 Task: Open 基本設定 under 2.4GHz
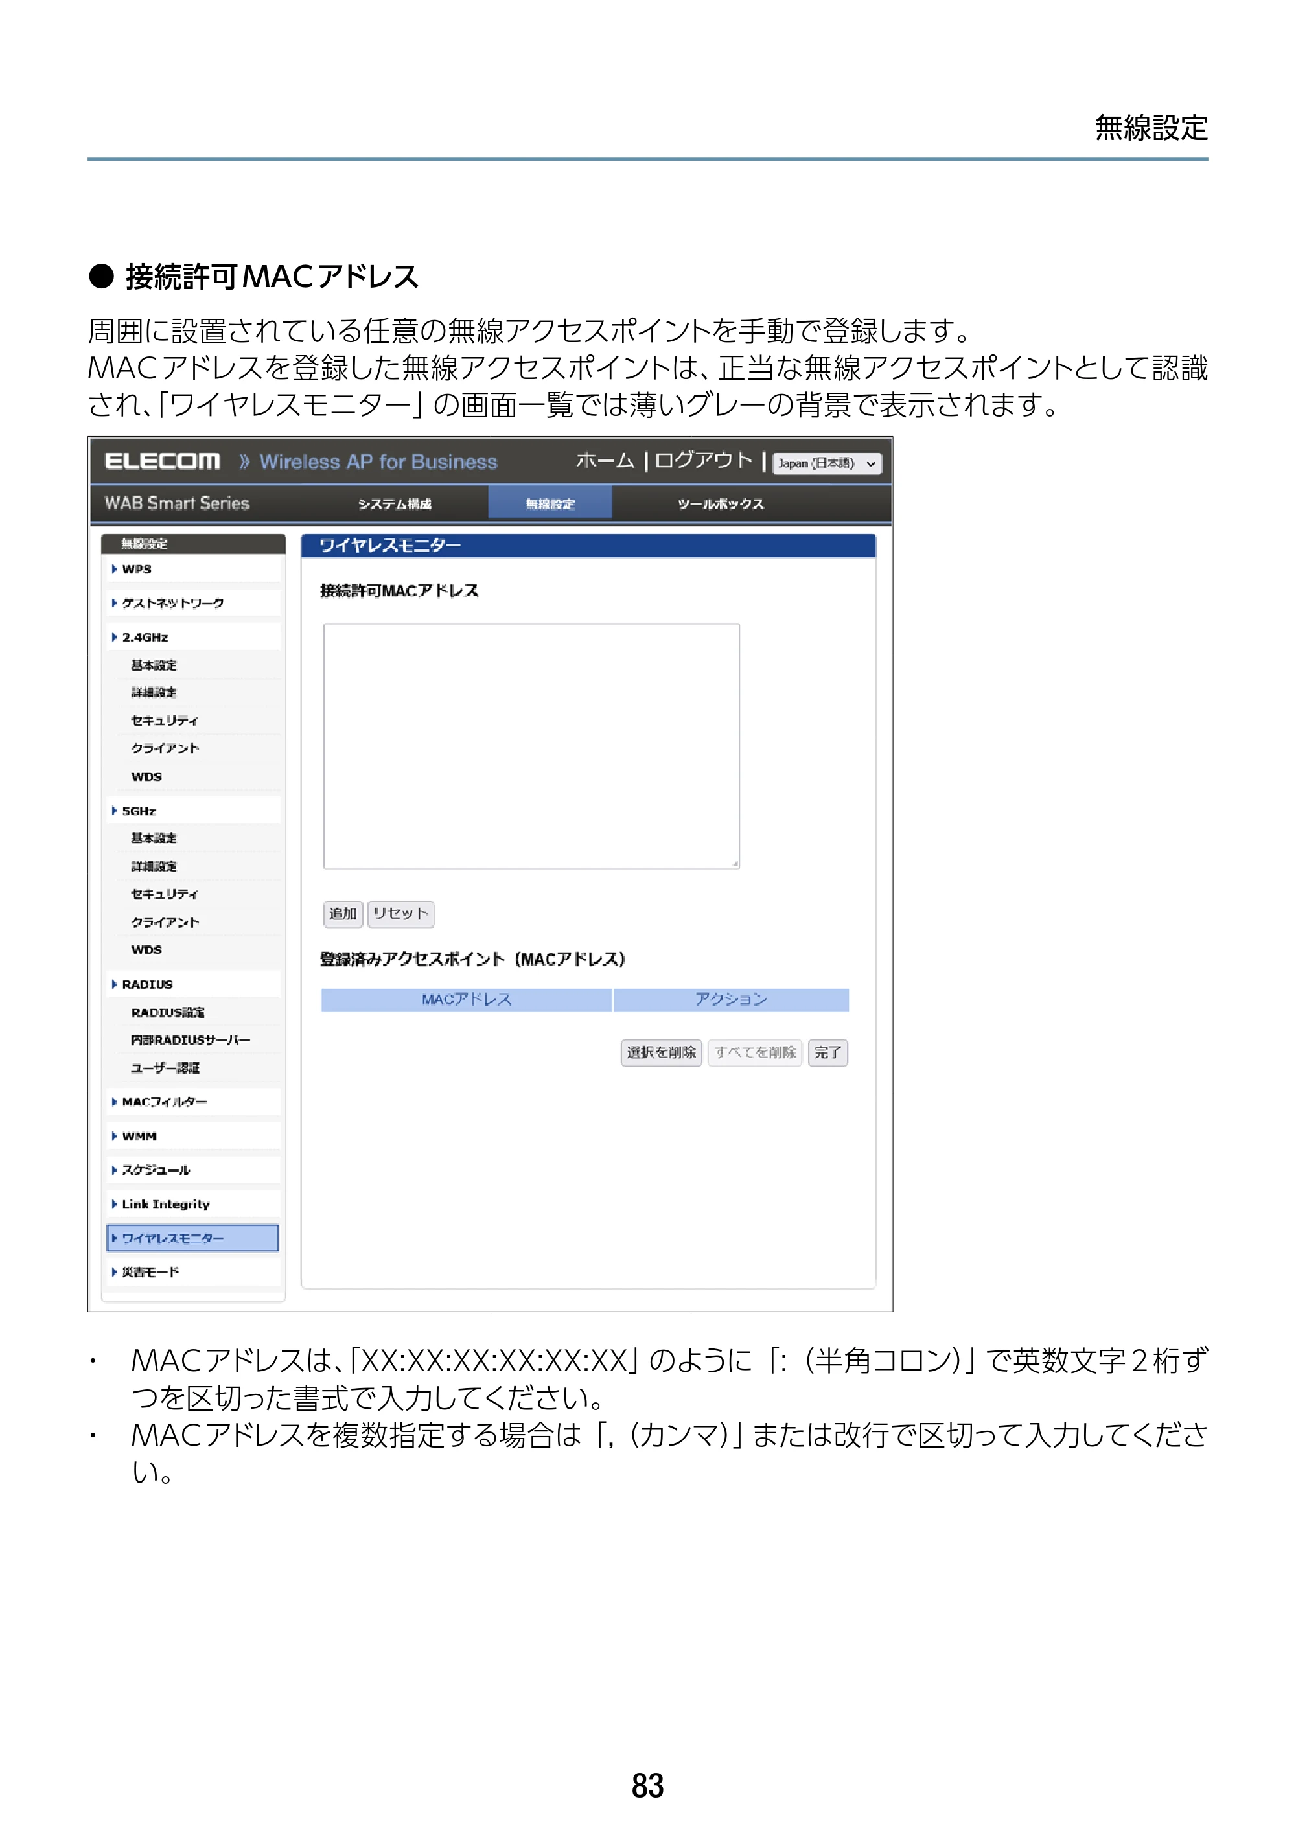pyautogui.click(x=154, y=665)
